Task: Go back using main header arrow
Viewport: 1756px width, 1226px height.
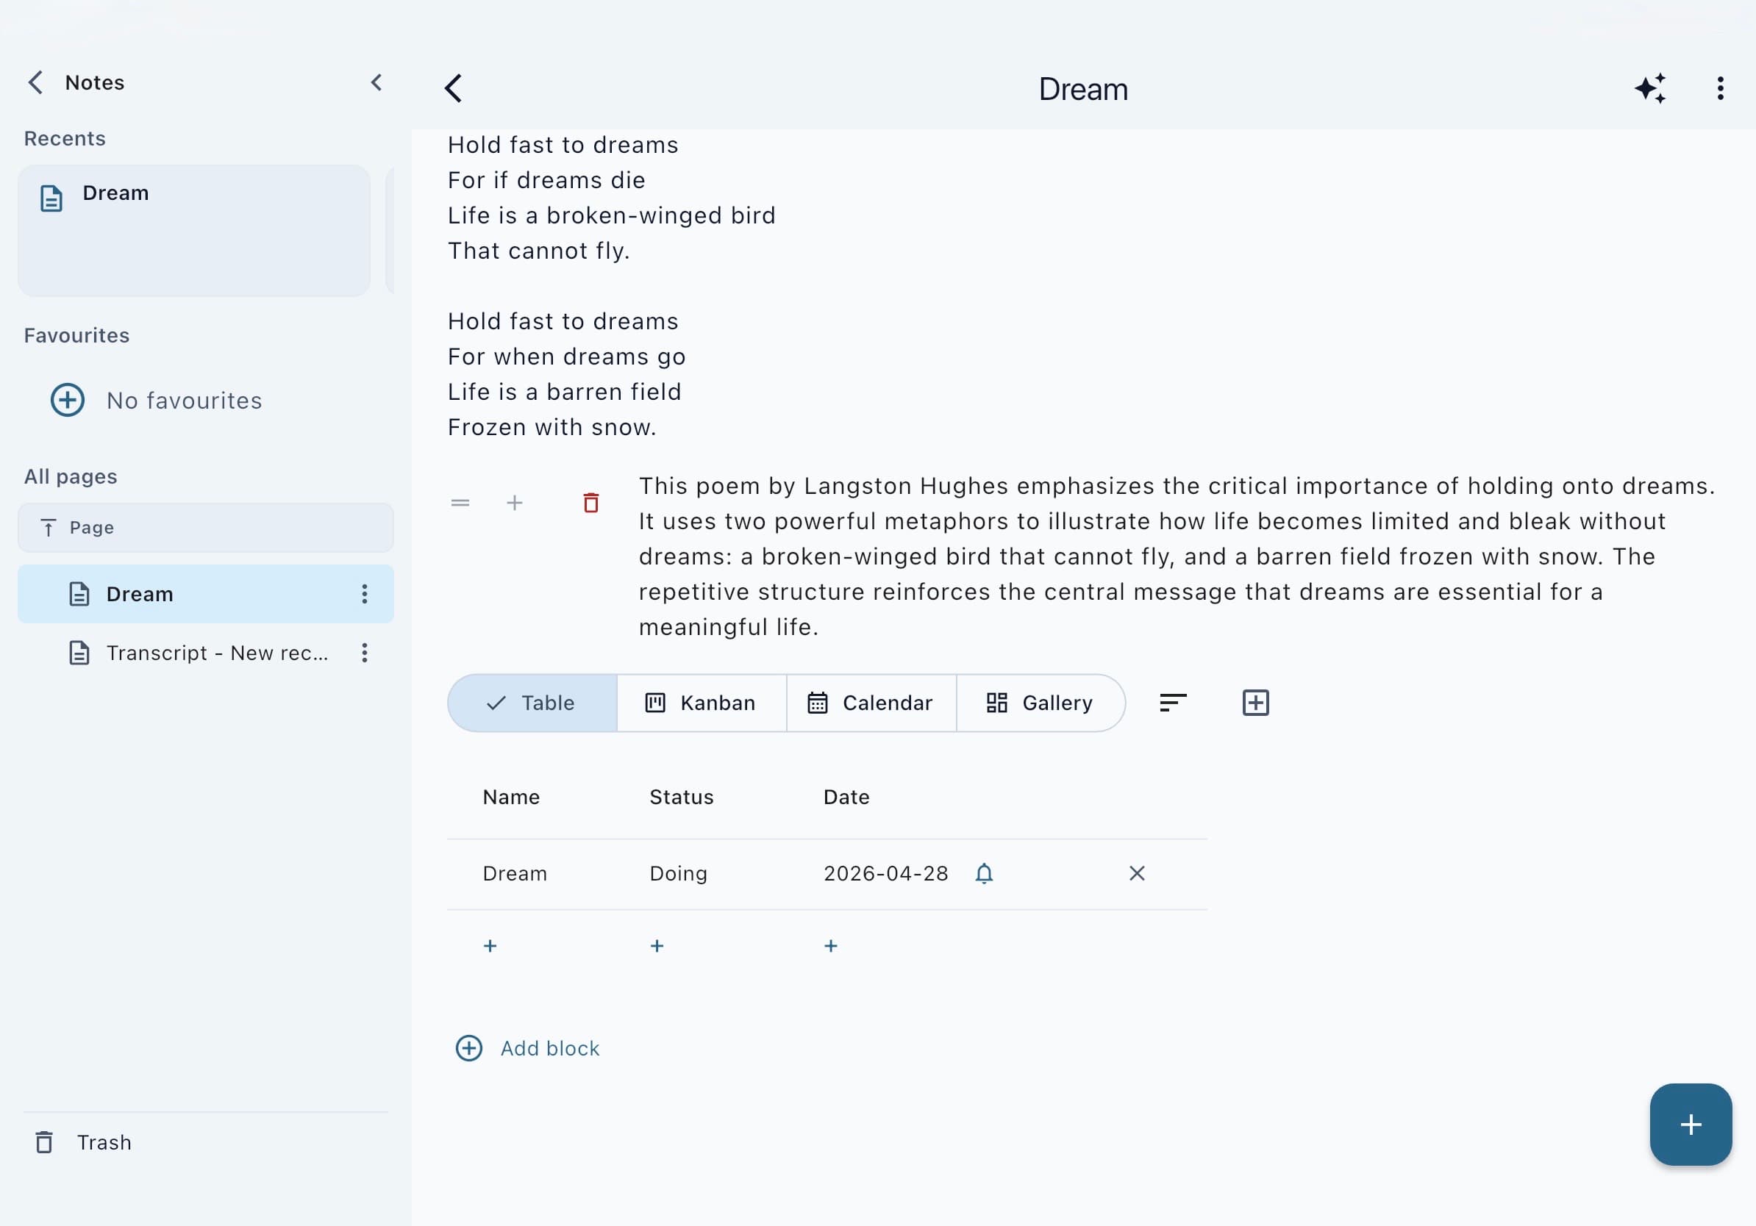Action: coord(454,89)
